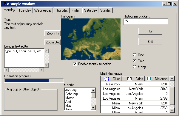179x116 pixels.
Task: Click the Exit button
Action: (x=150, y=42)
